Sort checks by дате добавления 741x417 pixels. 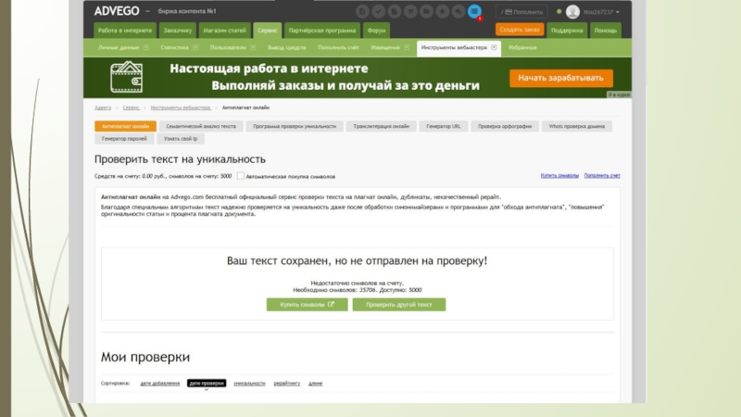coord(159,384)
